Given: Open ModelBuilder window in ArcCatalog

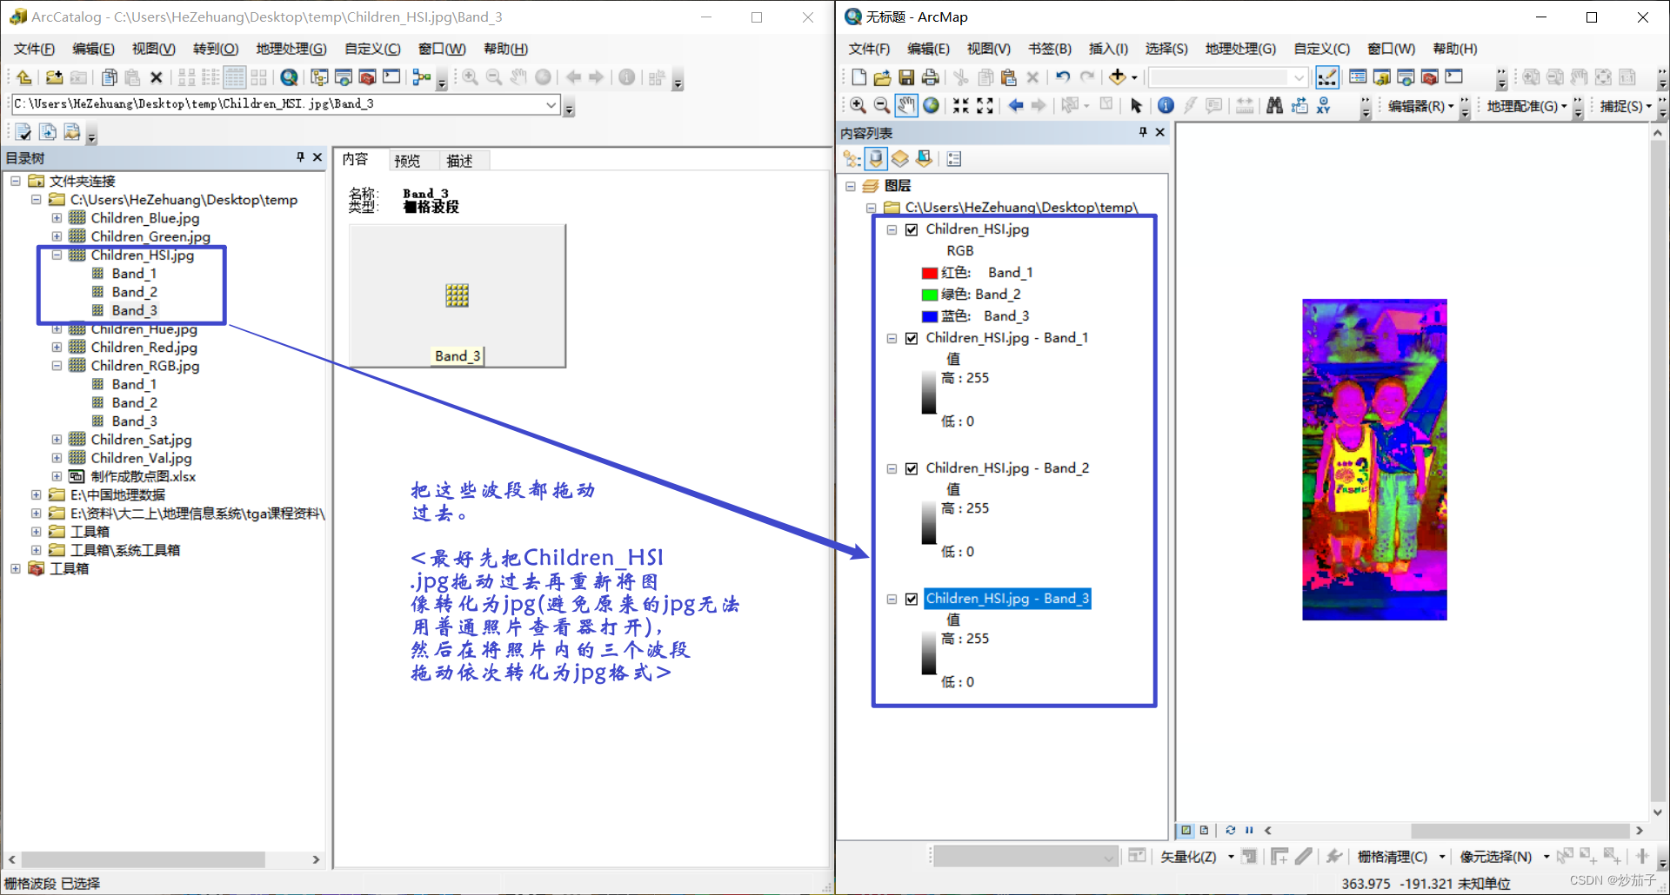Looking at the screenshot, I should tap(422, 77).
